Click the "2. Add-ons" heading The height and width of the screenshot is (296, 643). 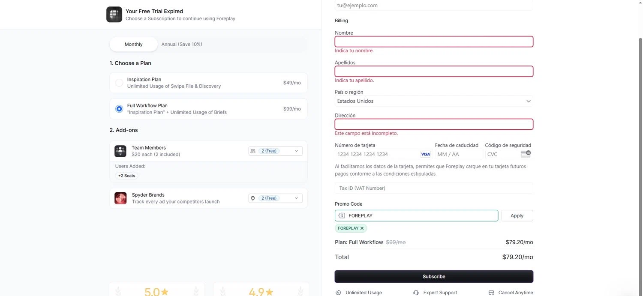point(123,130)
